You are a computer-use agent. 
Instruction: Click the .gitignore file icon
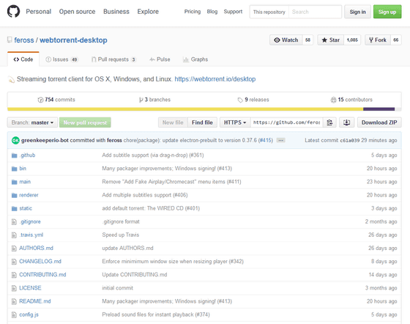coord(14,222)
